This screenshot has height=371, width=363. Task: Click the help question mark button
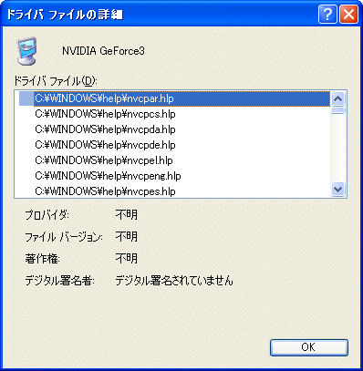point(327,14)
